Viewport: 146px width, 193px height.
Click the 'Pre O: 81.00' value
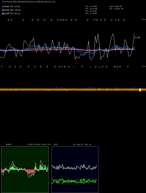click(x=91, y=6)
